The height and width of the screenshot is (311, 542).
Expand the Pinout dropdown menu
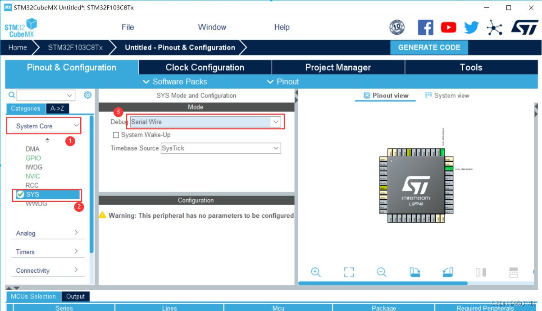[x=283, y=82]
